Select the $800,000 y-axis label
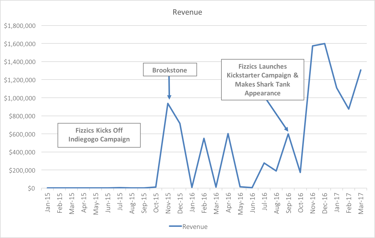The image size is (375, 238). (x=23, y=116)
